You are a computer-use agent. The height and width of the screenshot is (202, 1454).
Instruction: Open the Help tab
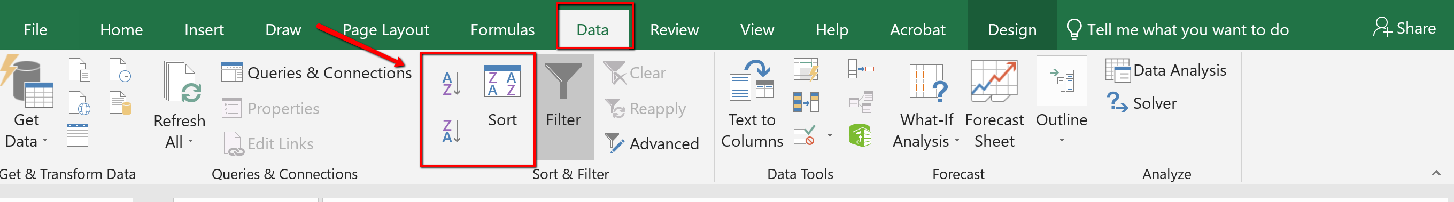click(831, 29)
